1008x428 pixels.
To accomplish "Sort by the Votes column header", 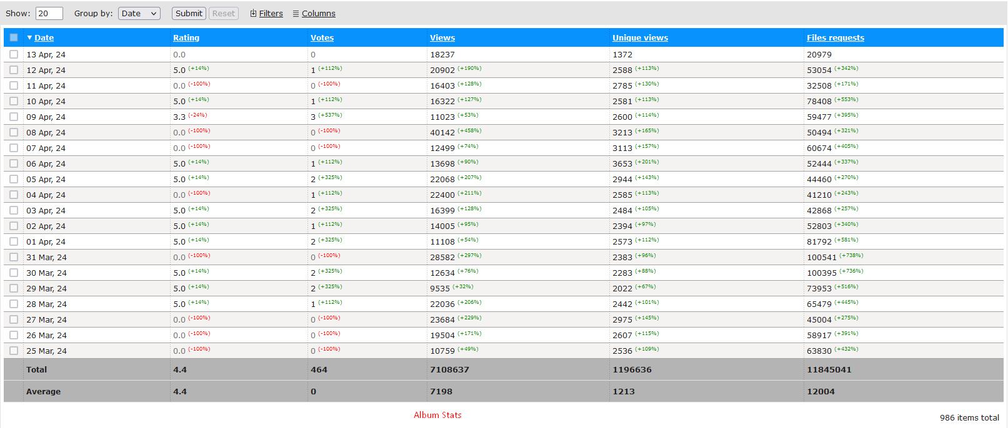I will pyautogui.click(x=322, y=38).
